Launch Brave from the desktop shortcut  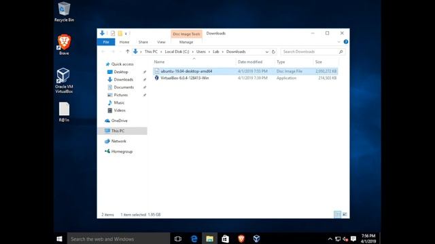(64, 45)
